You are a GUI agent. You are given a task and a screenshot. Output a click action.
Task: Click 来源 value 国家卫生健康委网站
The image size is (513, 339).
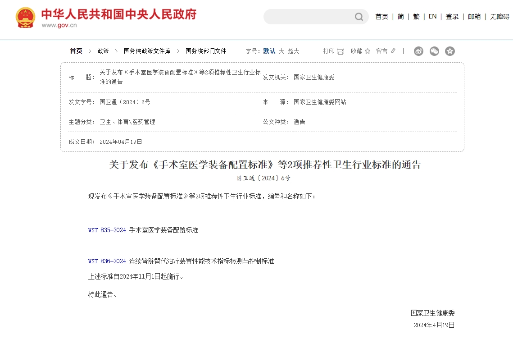click(320, 102)
